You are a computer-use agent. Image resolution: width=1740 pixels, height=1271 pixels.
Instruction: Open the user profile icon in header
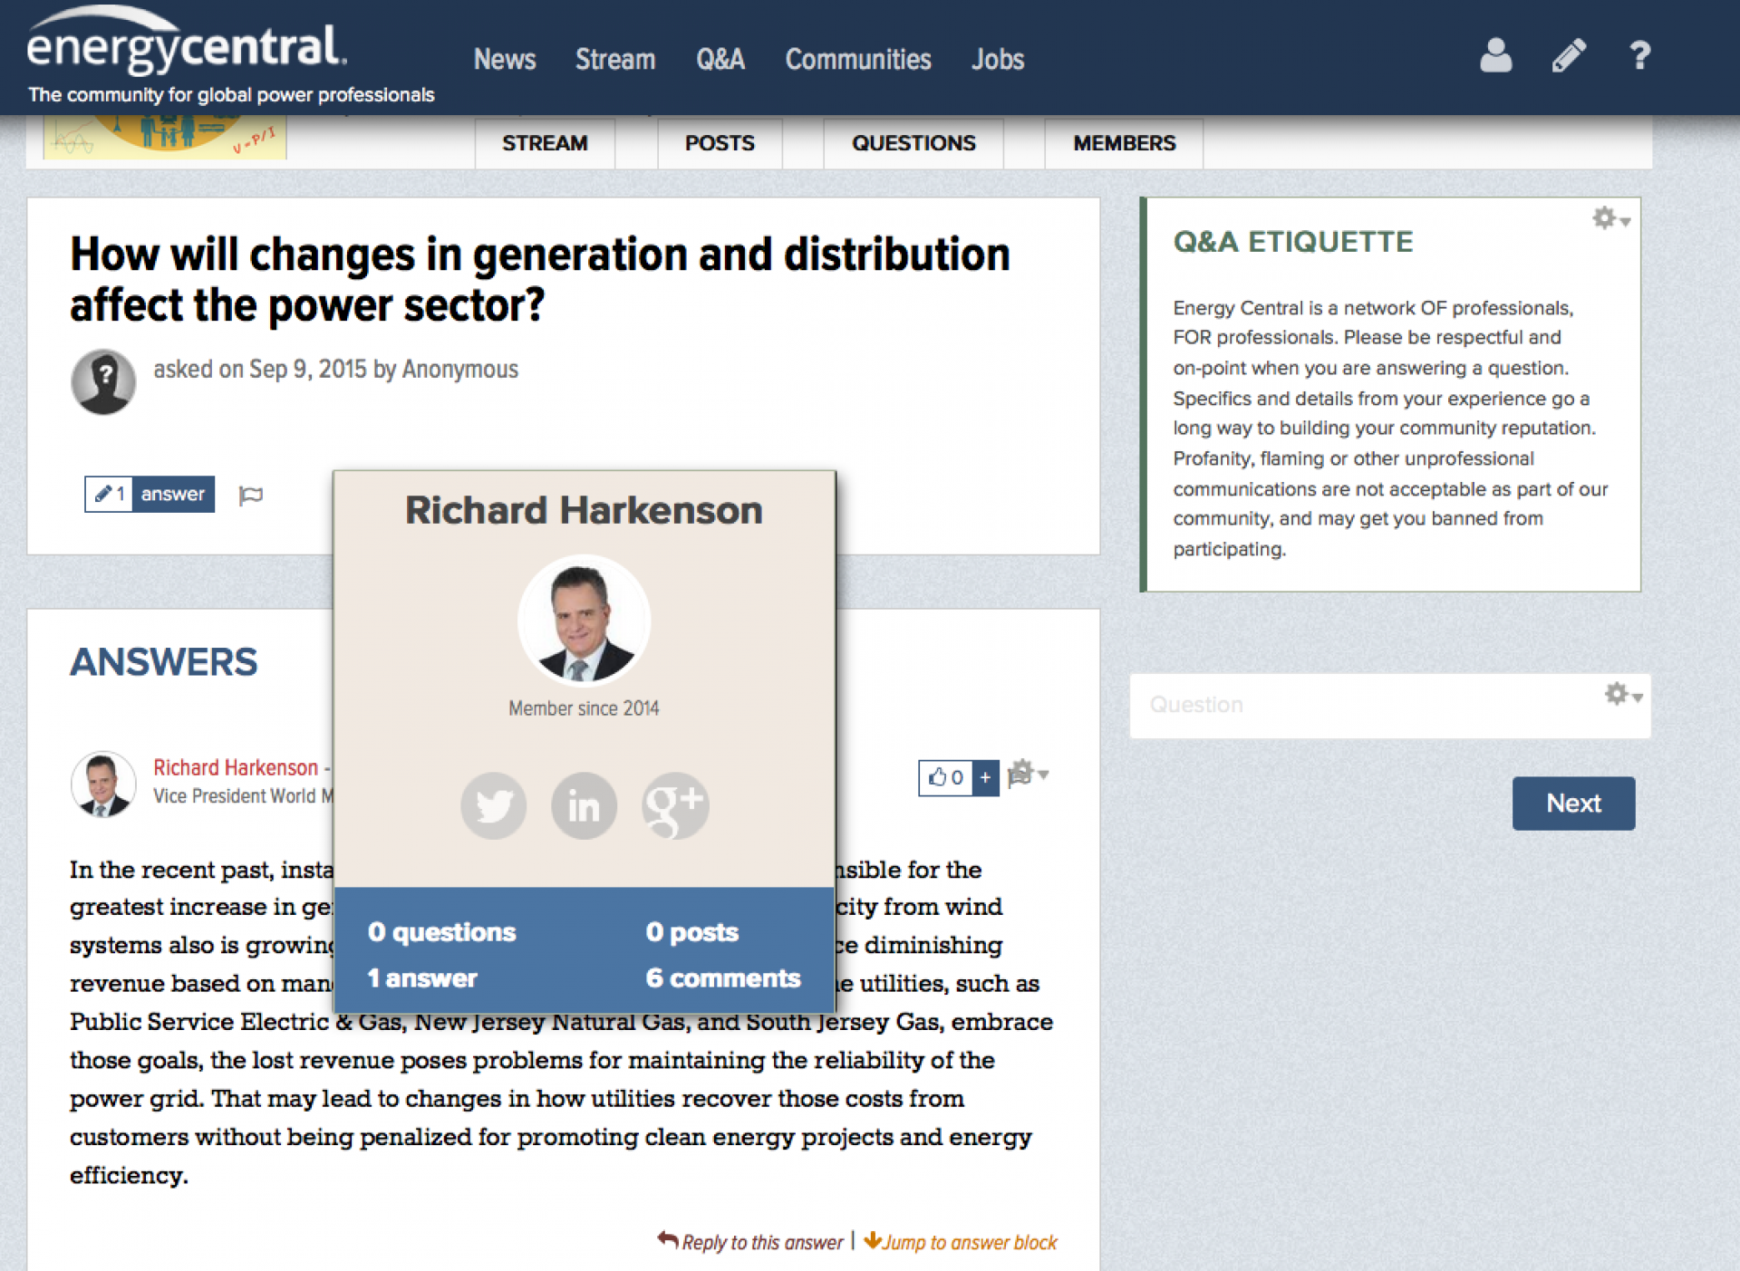point(1495,56)
